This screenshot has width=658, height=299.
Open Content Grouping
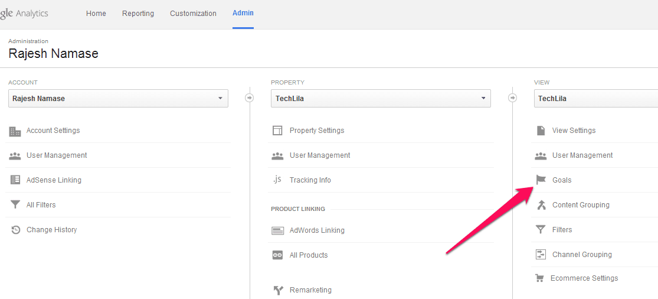click(x=581, y=205)
